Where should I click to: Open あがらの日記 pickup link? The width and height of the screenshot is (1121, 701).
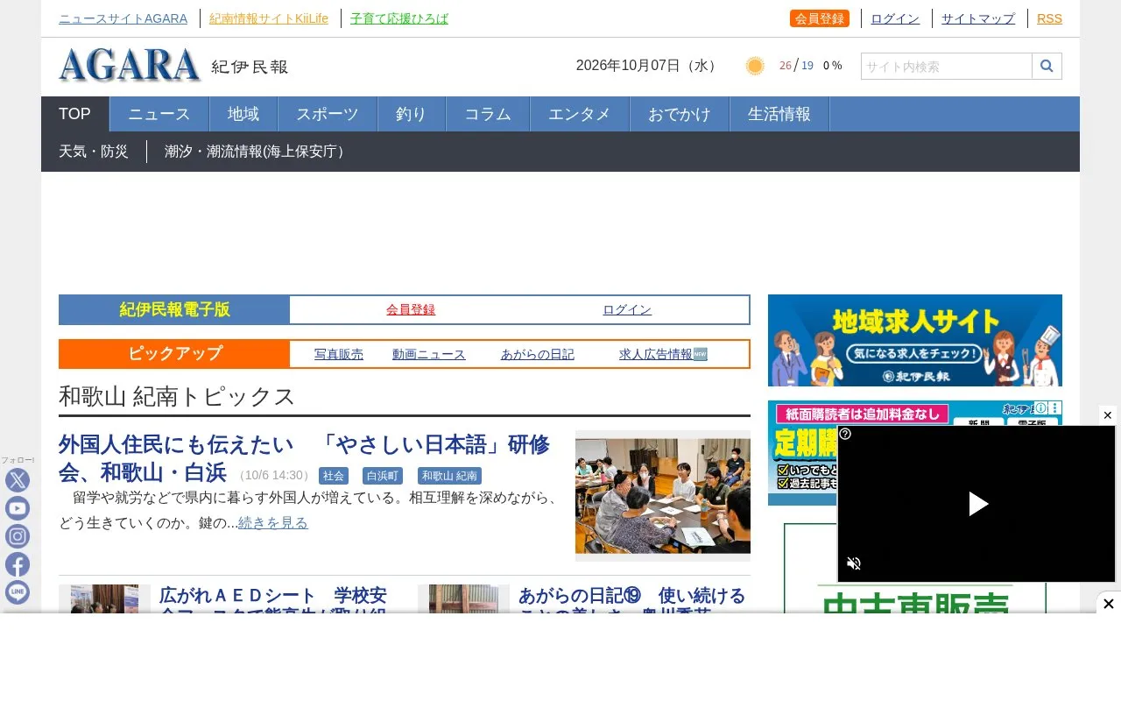538,354
